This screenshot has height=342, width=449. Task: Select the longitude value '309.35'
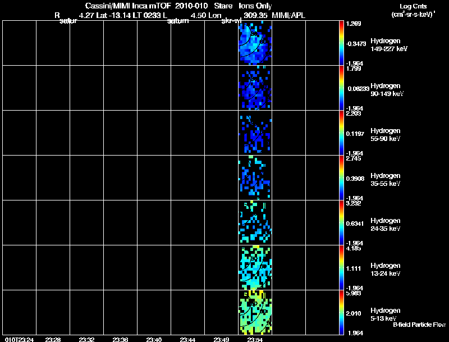pos(255,15)
